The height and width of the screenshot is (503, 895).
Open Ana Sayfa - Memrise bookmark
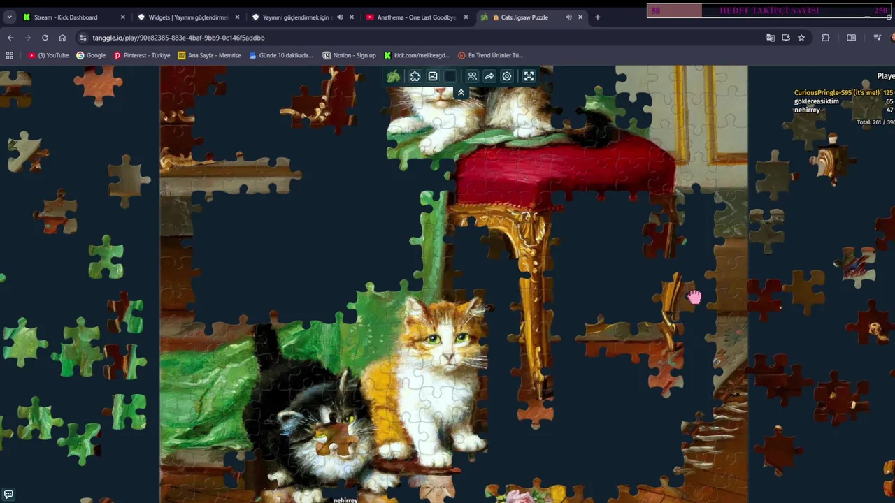click(209, 55)
